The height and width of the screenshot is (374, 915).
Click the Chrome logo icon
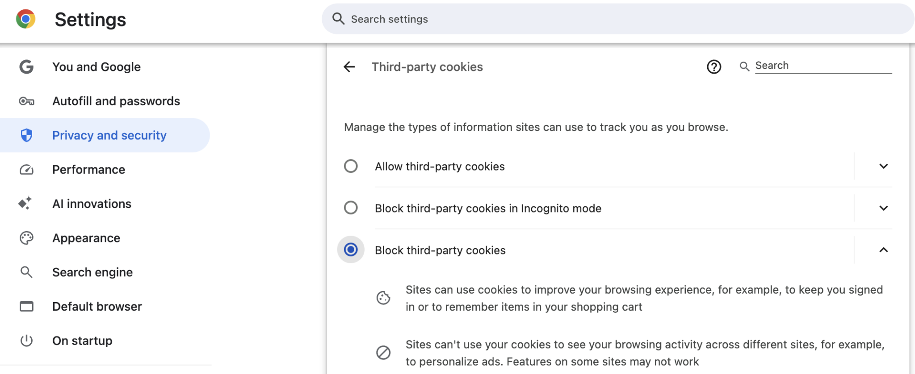click(26, 19)
